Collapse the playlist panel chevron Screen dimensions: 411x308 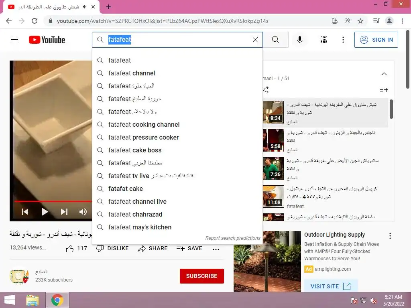384,74
